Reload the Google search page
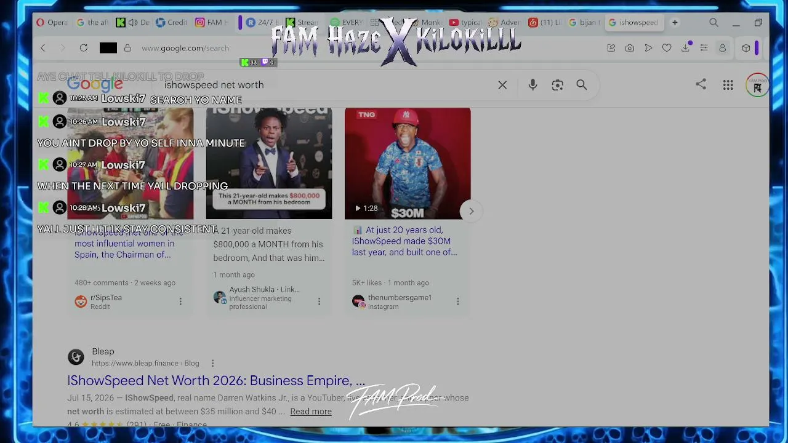Screen dimensions: 788x443 pyautogui.click(x=83, y=48)
